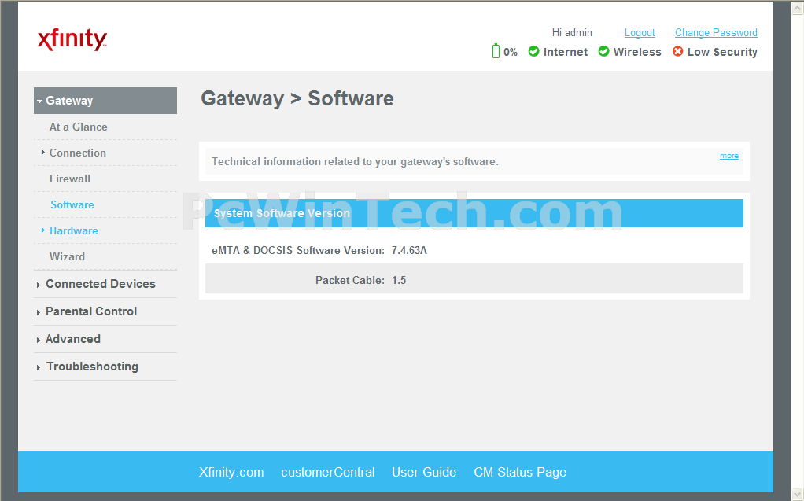The image size is (804, 501).
Task: Log out via the Logout link
Action: (640, 33)
